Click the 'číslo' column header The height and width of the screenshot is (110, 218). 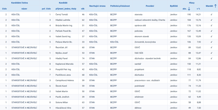5,9
